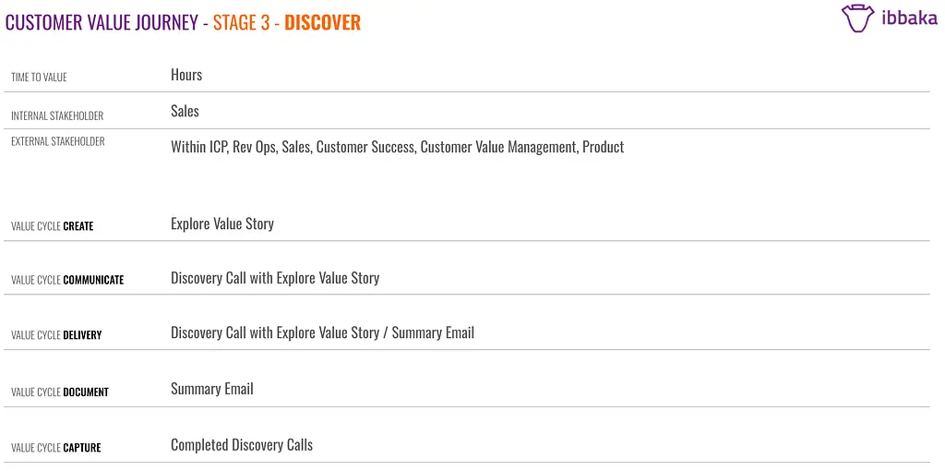This screenshot has height=471, width=945.
Task: Click Explore Value Story in the Create row
Action: (222, 223)
